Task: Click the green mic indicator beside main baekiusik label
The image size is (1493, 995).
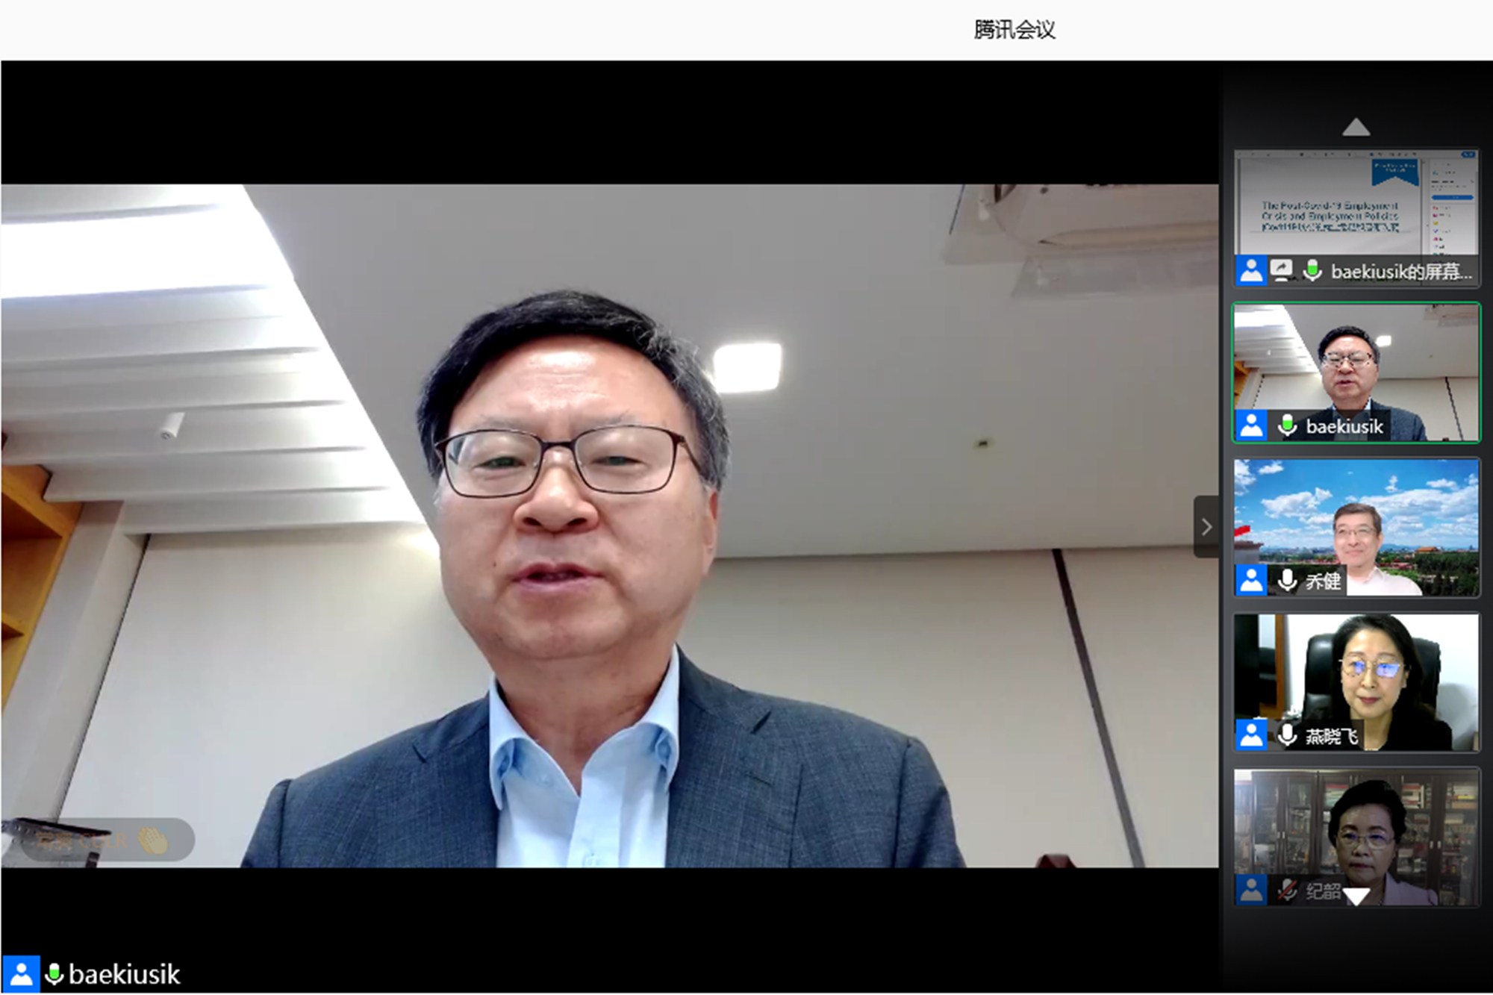Action: coord(54,974)
